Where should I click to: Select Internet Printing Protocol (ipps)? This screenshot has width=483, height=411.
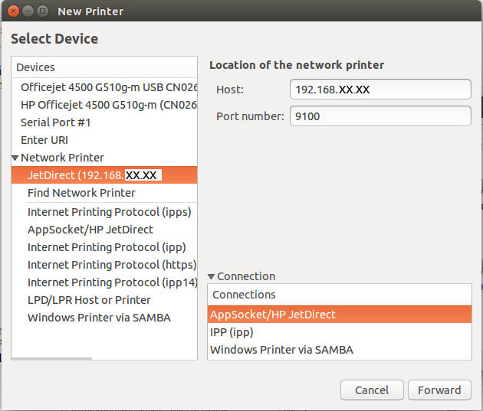[x=109, y=211]
